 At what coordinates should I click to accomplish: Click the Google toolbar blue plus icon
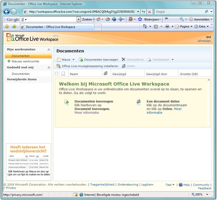pos(120,19)
